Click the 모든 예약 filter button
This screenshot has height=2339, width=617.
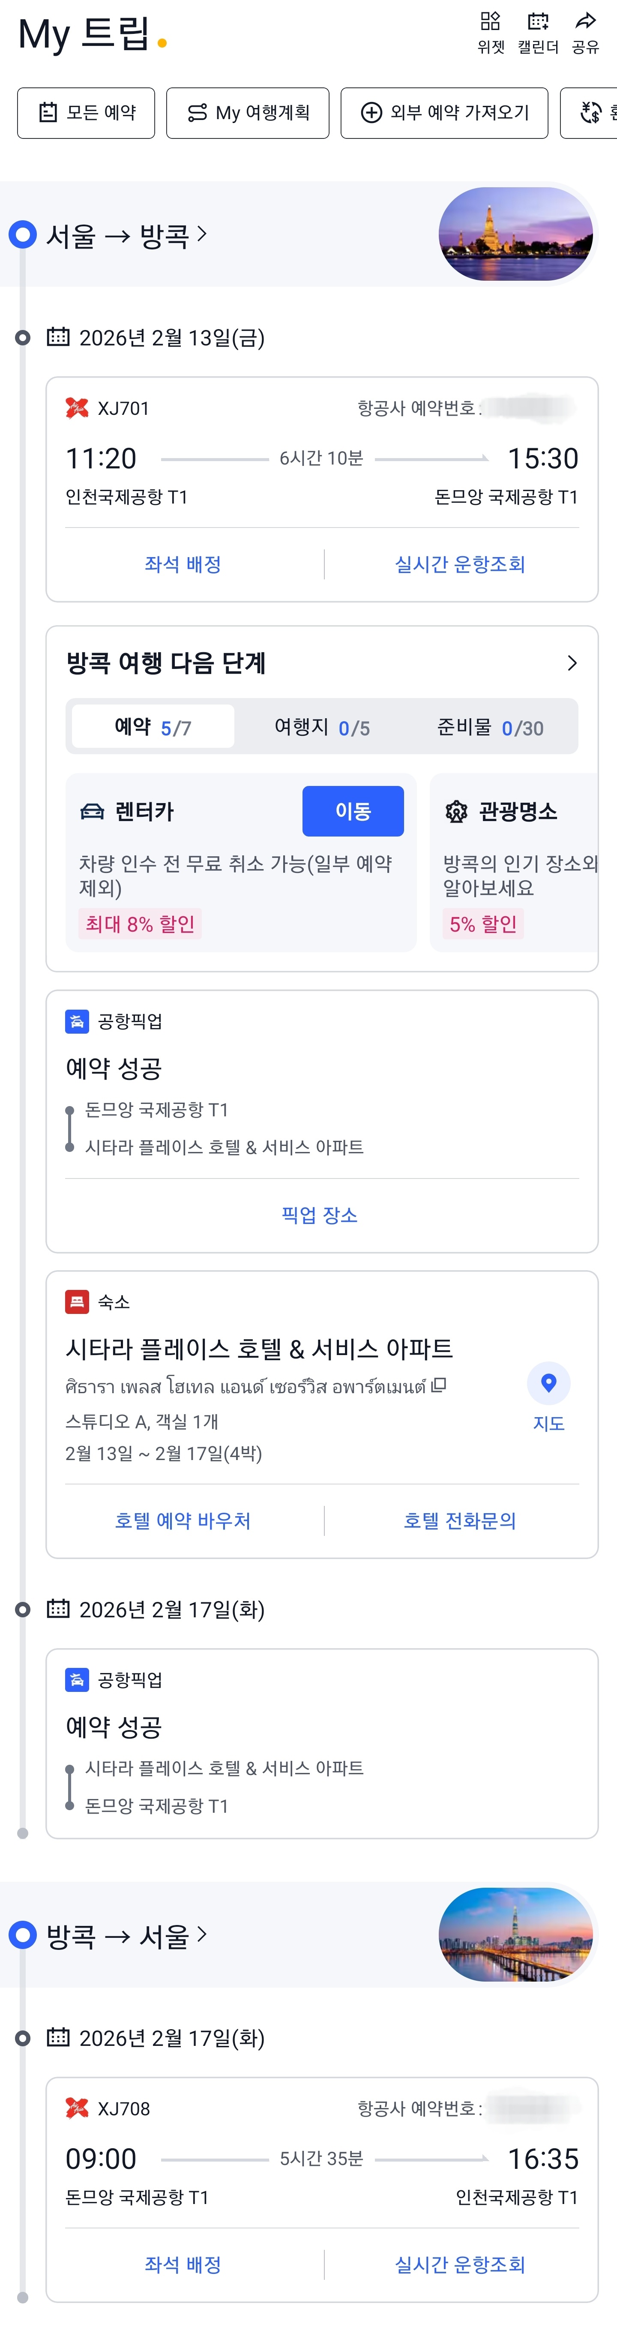point(86,113)
